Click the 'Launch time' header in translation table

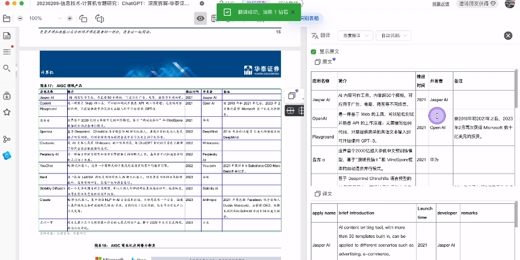coord(425,213)
